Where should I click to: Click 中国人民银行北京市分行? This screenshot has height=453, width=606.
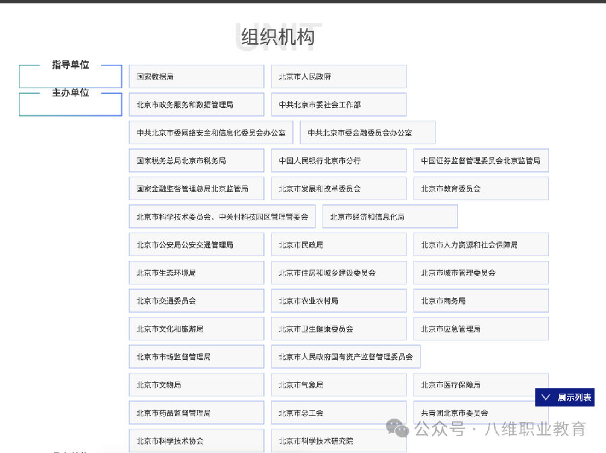coord(339,160)
